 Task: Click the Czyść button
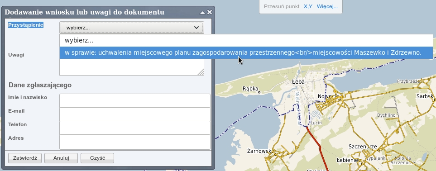click(97, 158)
